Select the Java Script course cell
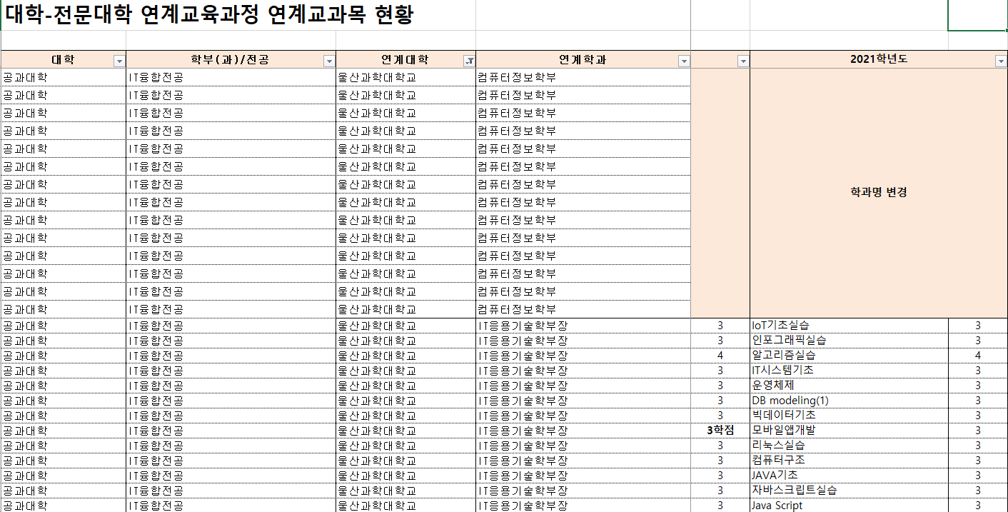The width and height of the screenshot is (1008, 512). tap(849, 505)
